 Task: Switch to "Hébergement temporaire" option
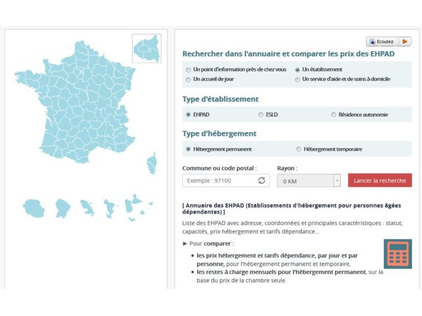[299, 149]
